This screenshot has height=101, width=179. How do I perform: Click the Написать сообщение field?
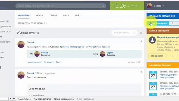point(79,23)
